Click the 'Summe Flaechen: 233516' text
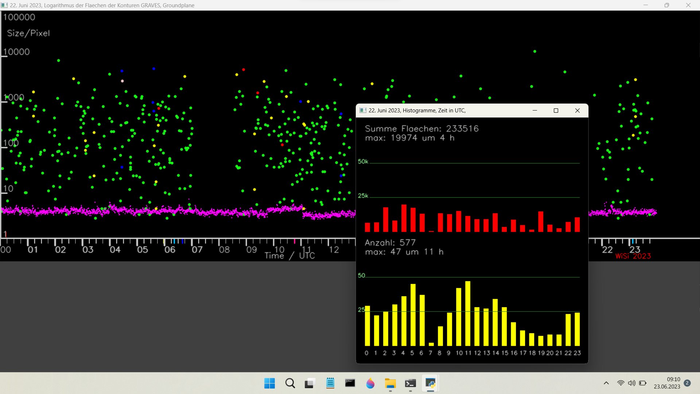700x394 pixels. (x=422, y=129)
